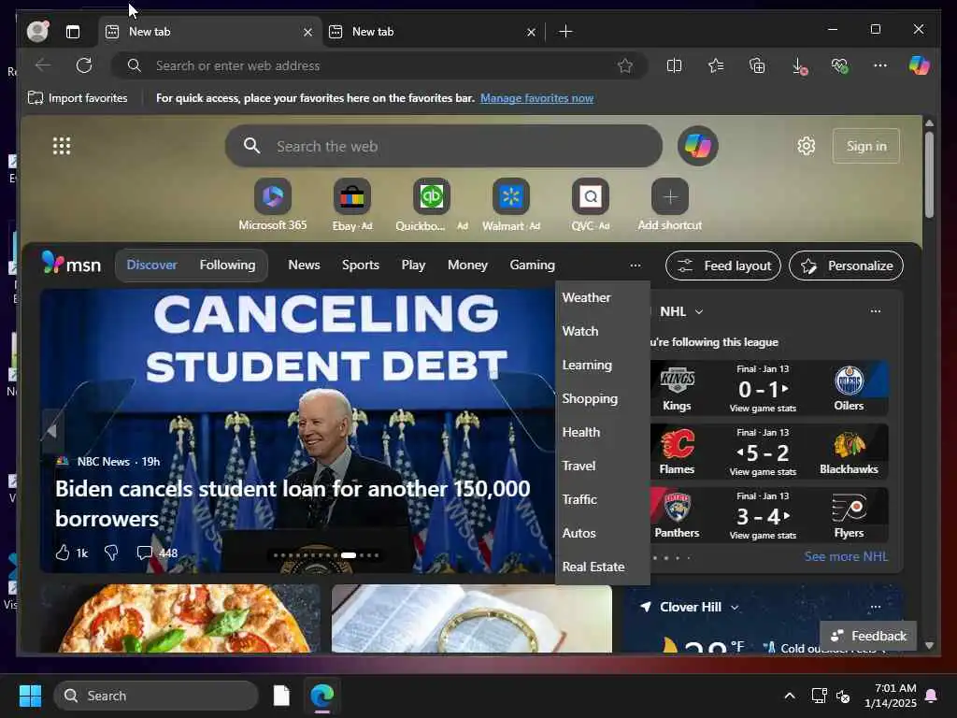Click the address bar field
The height and width of the screenshot is (718, 957).
pyautogui.click(x=379, y=65)
